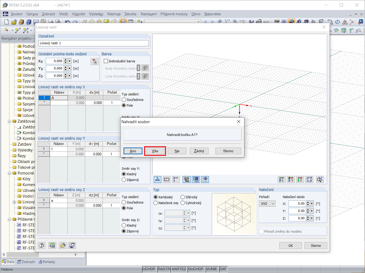Viewport: 365px width, 273px height.
Task: Click the Body liniového rastru color swatch
Action: click(x=138, y=68)
